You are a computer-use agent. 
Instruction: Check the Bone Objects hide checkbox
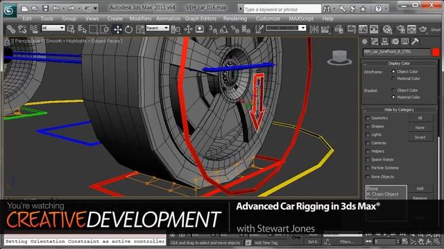pyautogui.click(x=368, y=177)
